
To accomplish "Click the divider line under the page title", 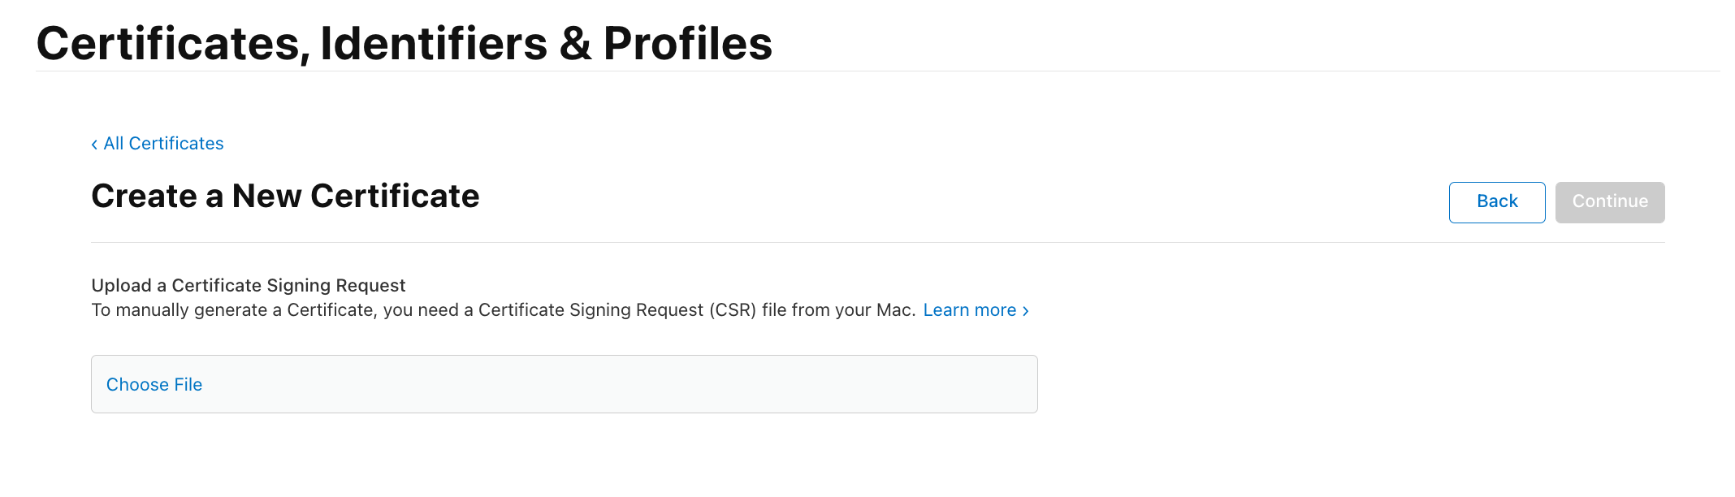I will click(x=878, y=71).
